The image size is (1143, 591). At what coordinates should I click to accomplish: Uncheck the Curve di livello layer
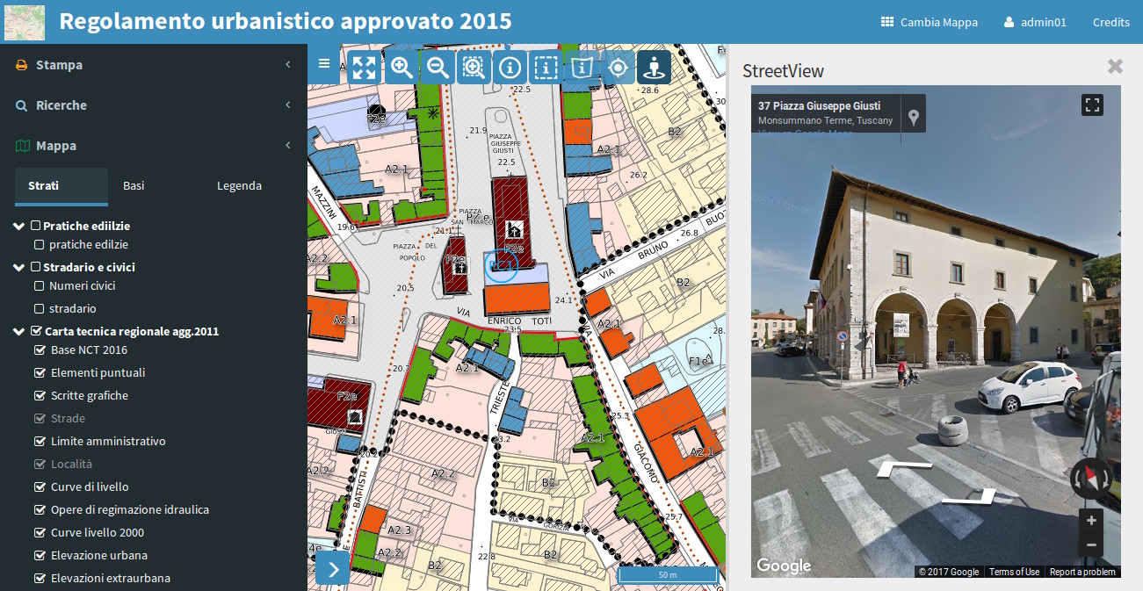[x=39, y=486]
